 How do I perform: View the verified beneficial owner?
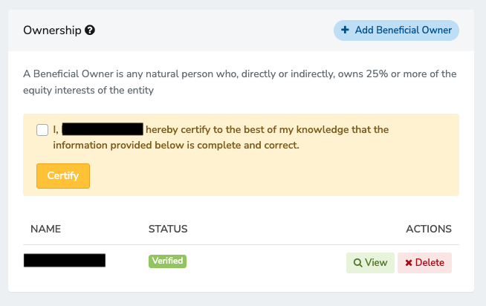coord(370,263)
